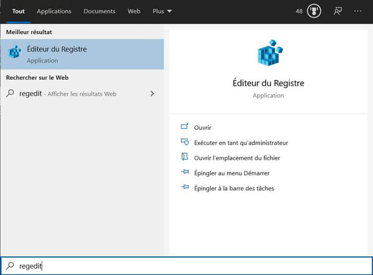This screenshot has width=373, height=275.
Task: Select Éditeur du Registre best result
Action: 82,54
